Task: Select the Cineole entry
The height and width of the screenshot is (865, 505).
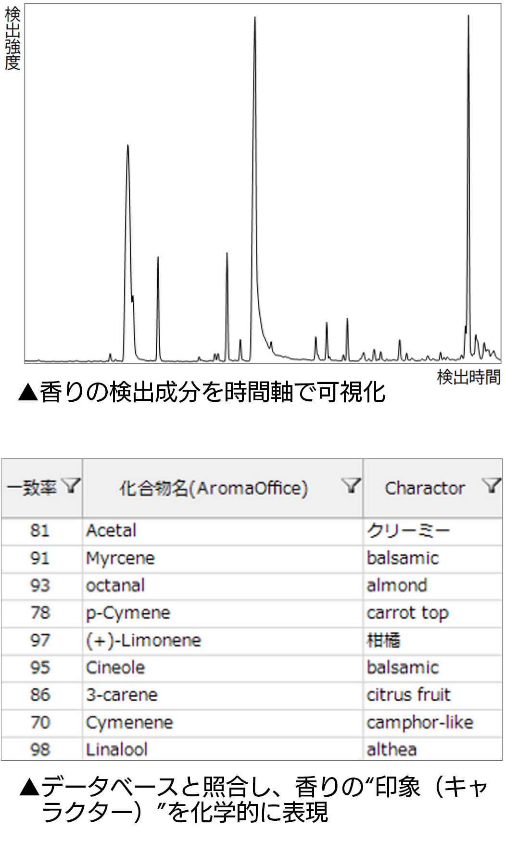Action: pyautogui.click(x=115, y=667)
